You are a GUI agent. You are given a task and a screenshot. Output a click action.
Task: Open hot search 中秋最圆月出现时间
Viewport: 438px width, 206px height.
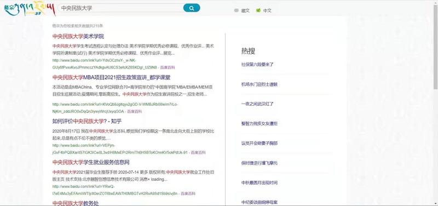(x=259, y=183)
